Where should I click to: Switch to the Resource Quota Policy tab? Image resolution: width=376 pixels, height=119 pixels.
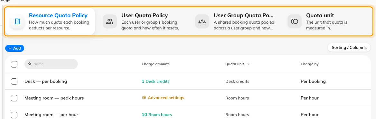50,21
